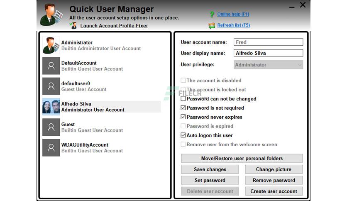Click the green question mark help icon
347x201 pixels.
point(212,15)
